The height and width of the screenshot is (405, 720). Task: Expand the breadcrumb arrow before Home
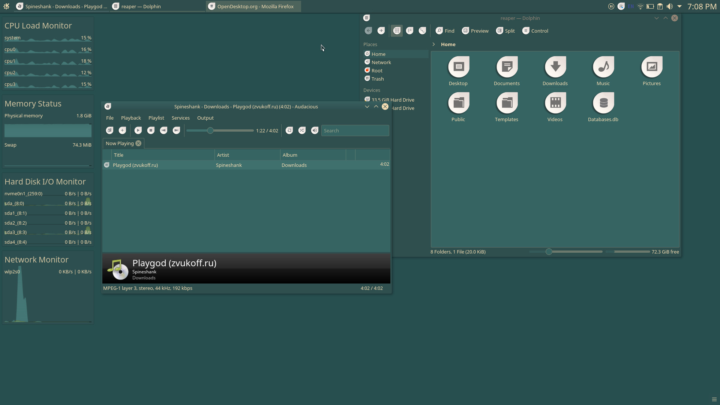pos(434,44)
